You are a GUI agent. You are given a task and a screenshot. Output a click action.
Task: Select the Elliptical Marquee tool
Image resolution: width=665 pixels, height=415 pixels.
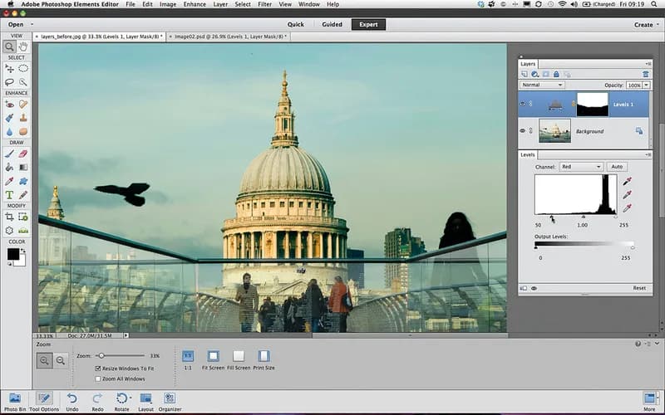[x=23, y=69]
